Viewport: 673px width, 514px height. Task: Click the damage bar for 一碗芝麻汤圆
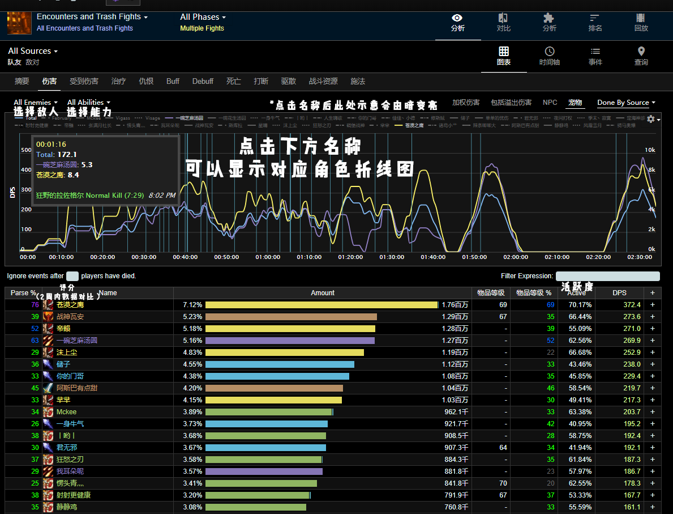pyautogui.click(x=290, y=341)
